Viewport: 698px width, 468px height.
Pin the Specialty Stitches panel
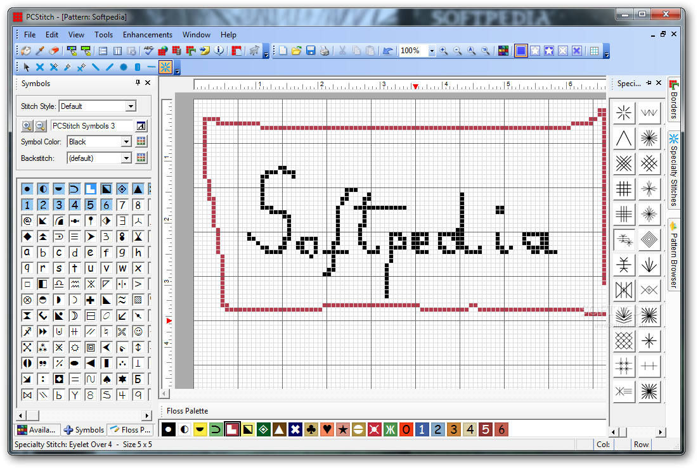click(649, 83)
